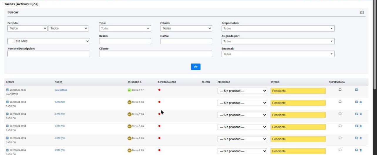Click document icon in first CAFLECH row
This screenshot has height=155, width=377.
coord(7,102)
